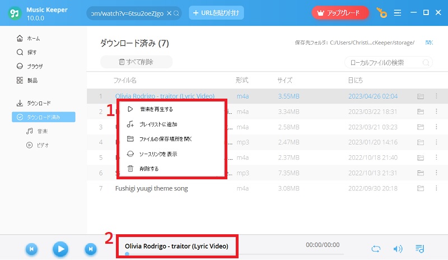
Task: Open more options for Olivia Rodrigo traitor row
Action: [436, 96]
